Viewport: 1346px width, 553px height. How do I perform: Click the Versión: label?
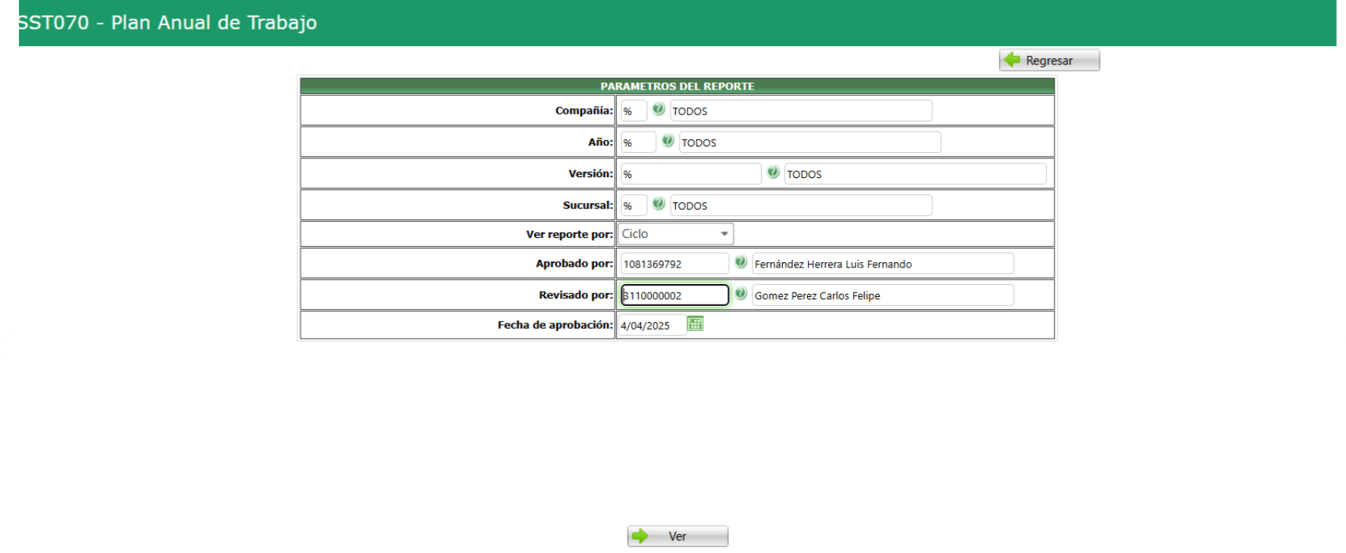[x=590, y=173]
